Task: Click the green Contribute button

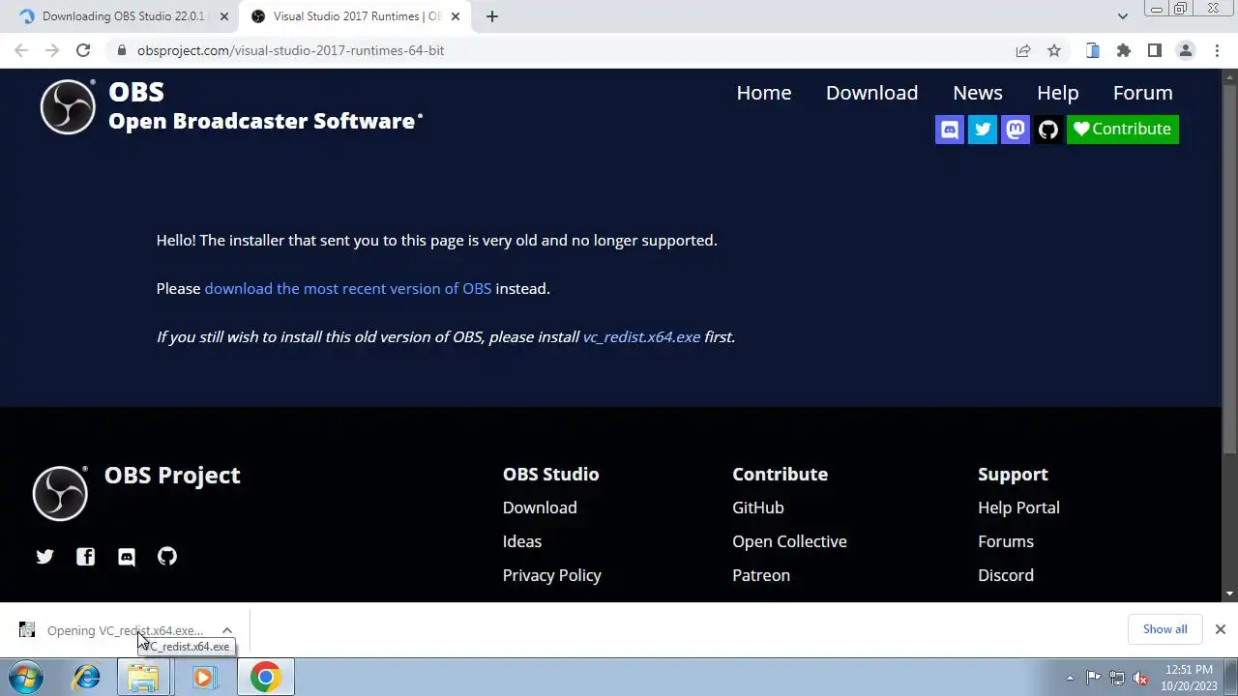Action: coord(1122,129)
